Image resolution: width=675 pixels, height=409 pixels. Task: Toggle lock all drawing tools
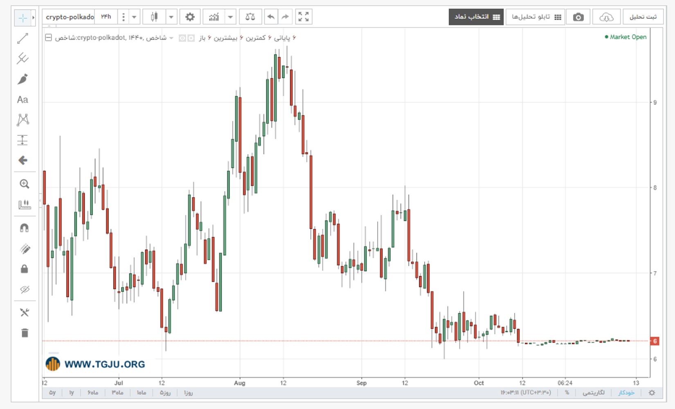25,269
